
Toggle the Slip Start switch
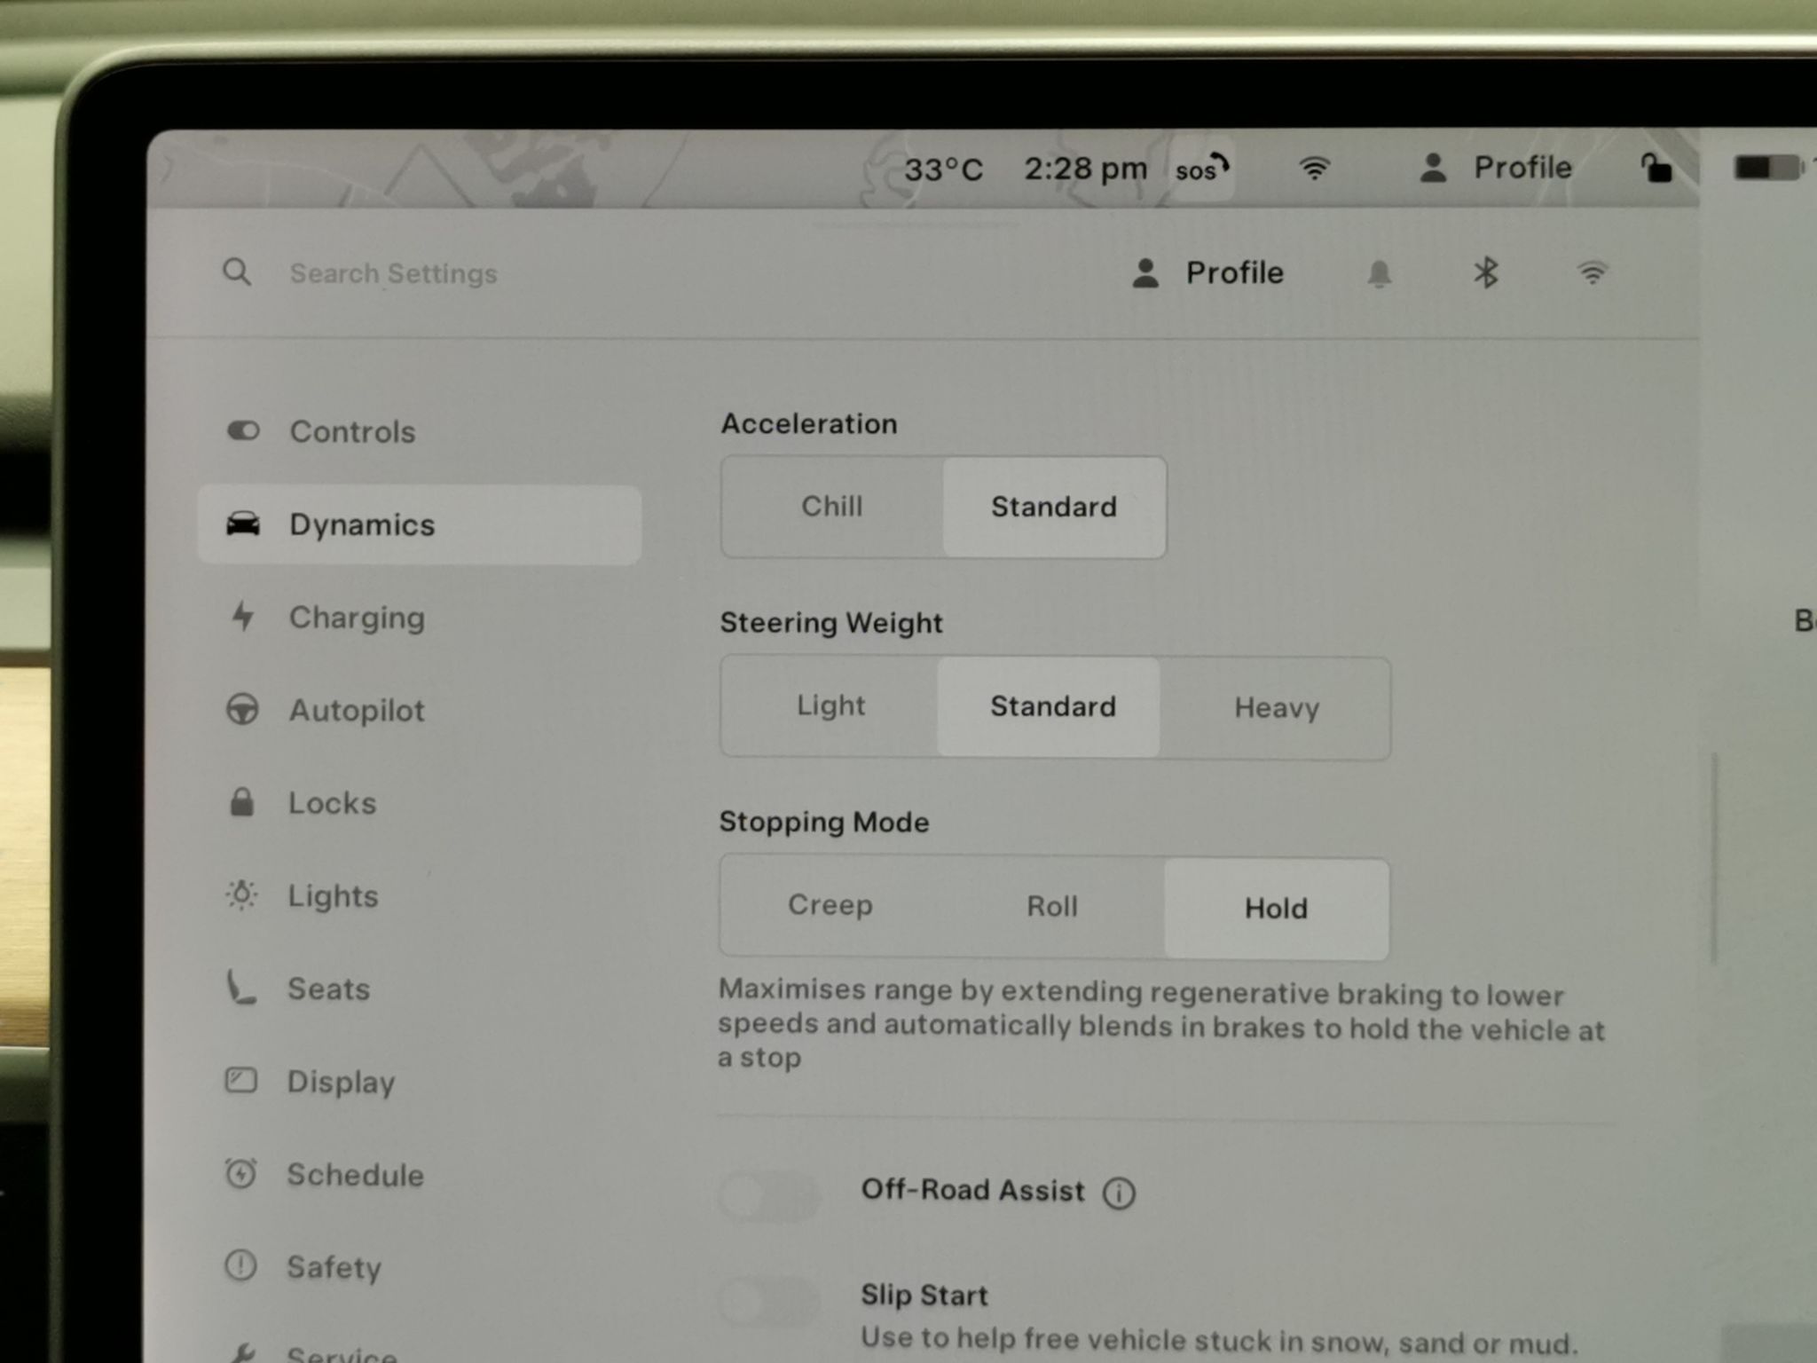[x=770, y=1302]
